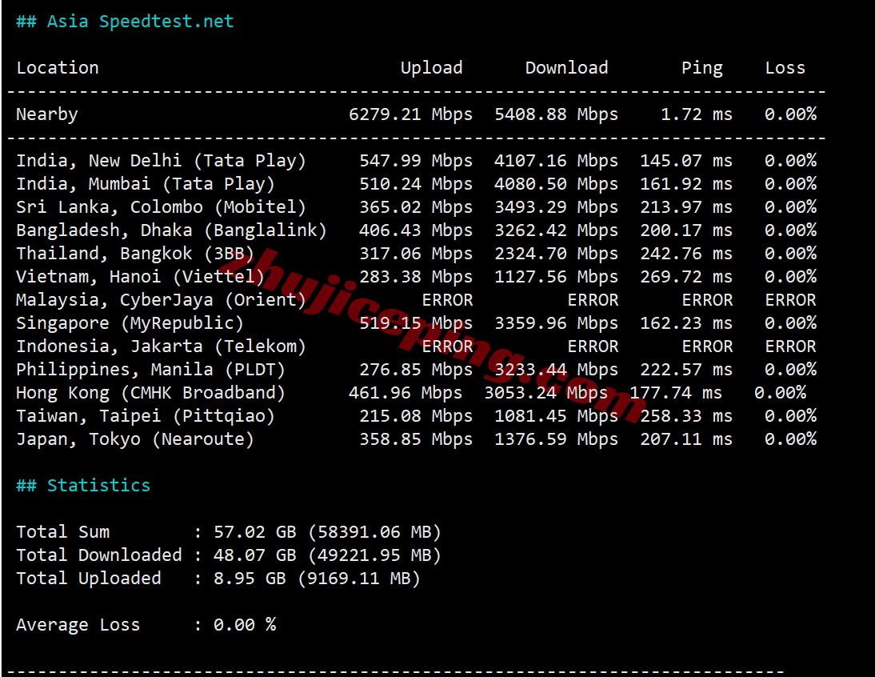Click the Download column header

[x=566, y=68]
